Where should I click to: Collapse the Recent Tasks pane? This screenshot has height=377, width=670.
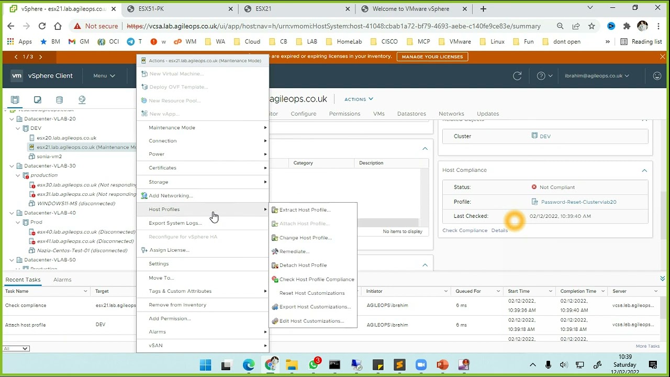tap(663, 279)
